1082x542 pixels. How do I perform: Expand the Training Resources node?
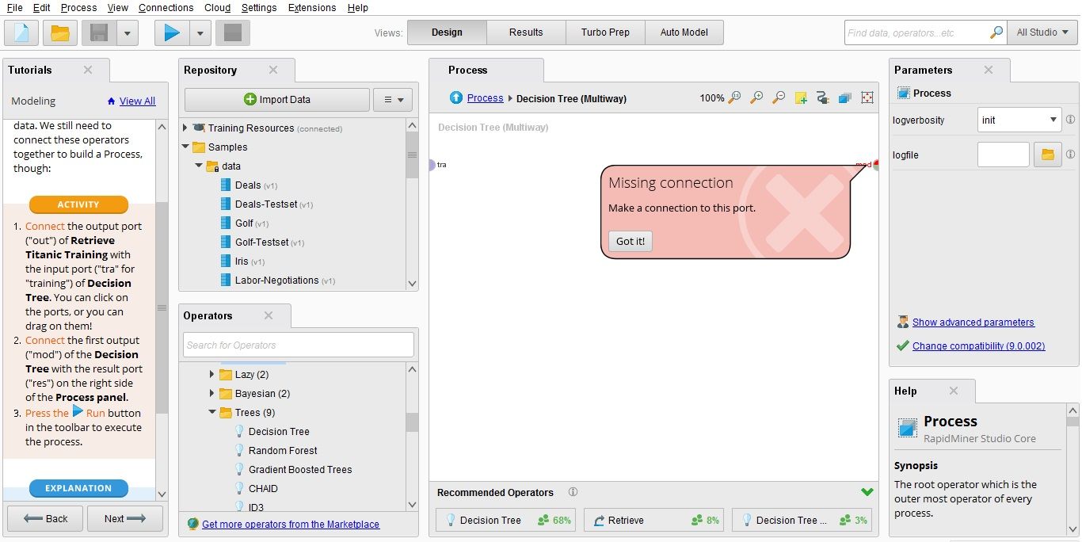pyautogui.click(x=186, y=128)
